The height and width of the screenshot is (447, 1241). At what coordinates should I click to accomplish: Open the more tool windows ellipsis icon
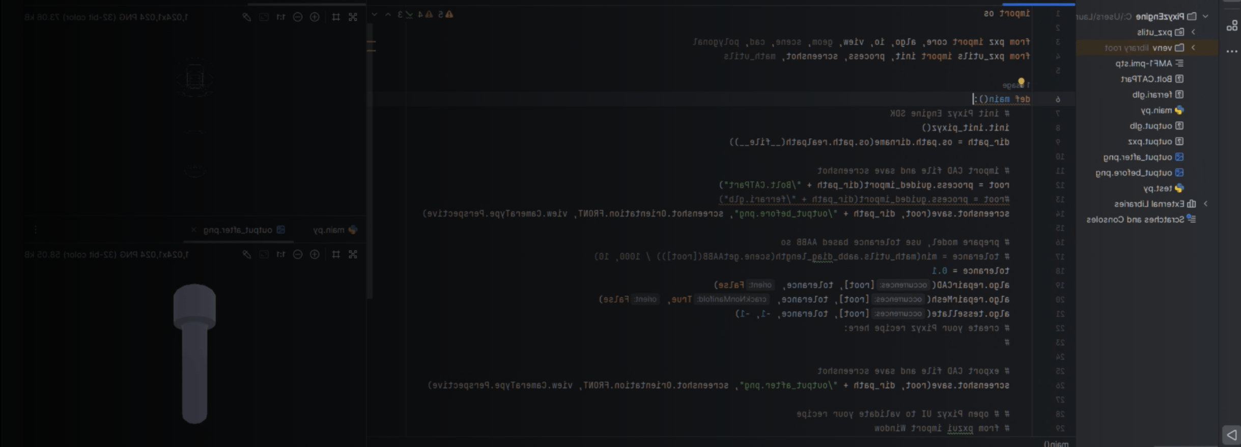coord(1232,51)
